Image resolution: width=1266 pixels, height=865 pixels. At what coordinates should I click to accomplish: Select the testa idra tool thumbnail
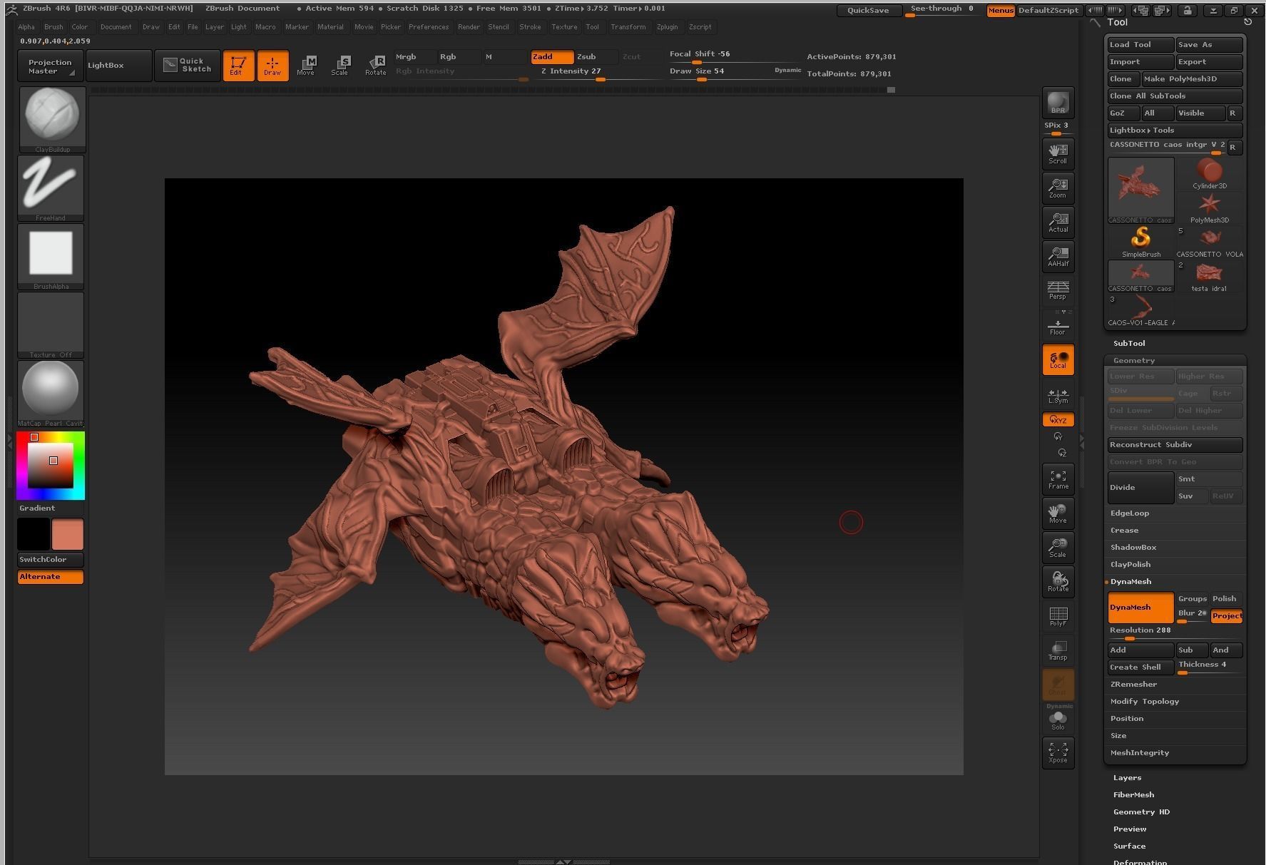[1209, 277]
